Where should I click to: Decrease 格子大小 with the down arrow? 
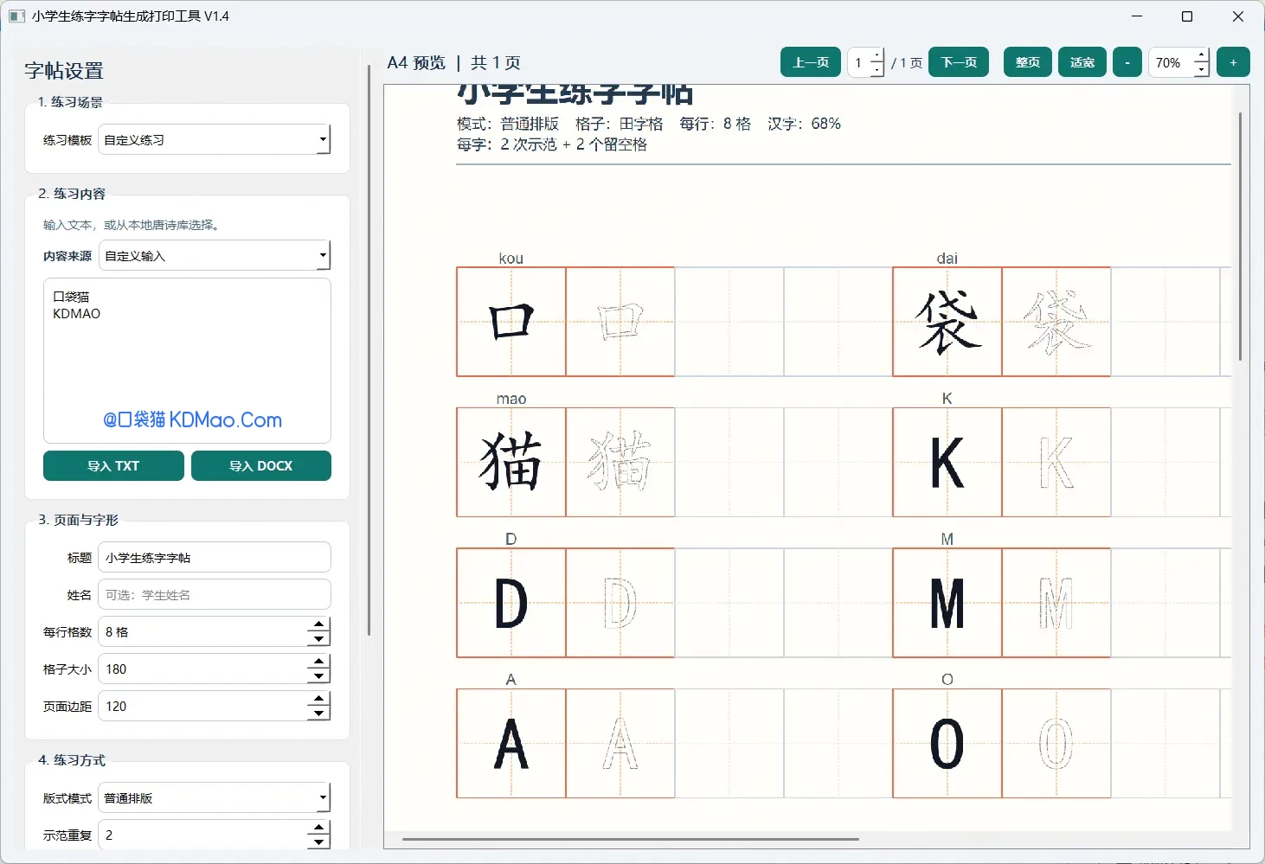point(318,675)
